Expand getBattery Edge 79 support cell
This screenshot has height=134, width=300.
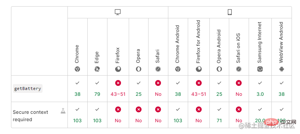[98, 88]
